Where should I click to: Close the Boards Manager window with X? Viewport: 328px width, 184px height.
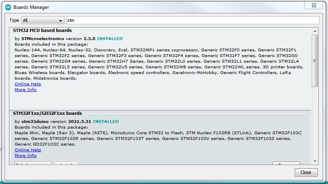(x=313, y=5)
